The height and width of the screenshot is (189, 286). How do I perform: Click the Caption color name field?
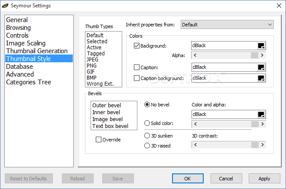click(x=224, y=67)
